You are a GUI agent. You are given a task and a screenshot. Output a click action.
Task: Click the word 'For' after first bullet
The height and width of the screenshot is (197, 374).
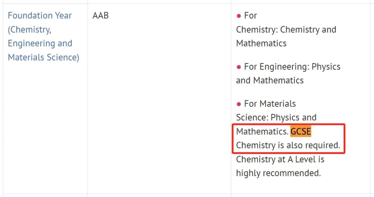(250, 16)
